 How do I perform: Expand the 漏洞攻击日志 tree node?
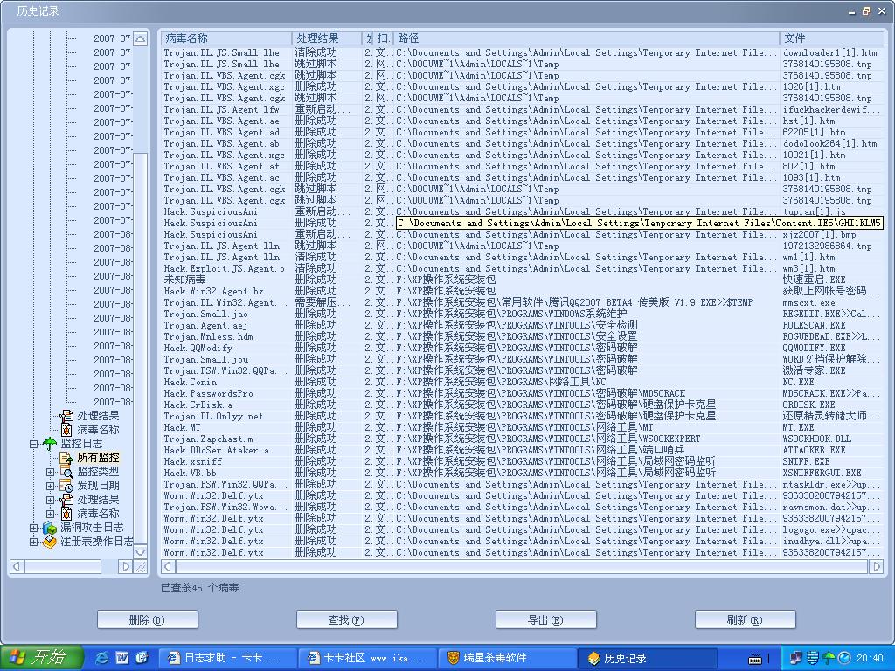pos(34,528)
